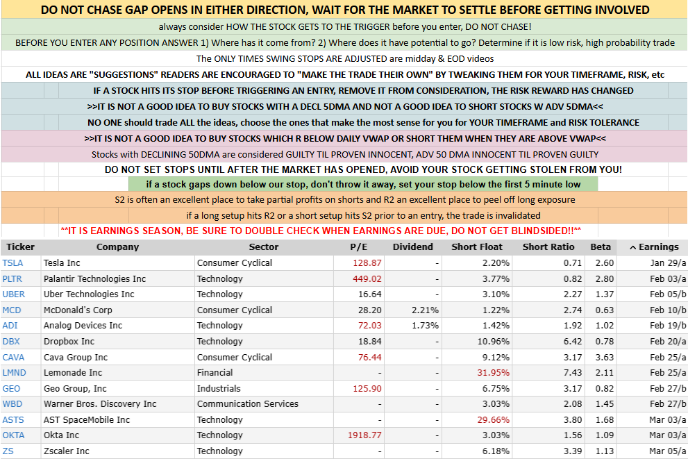The height and width of the screenshot is (459, 688).
Task: Select the Lemonade Inc cell
Action: (x=117, y=373)
